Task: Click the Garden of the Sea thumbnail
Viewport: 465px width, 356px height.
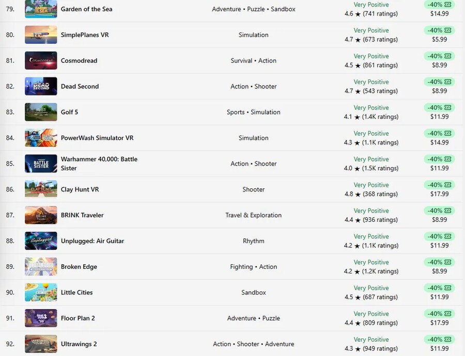Action: tap(41, 9)
